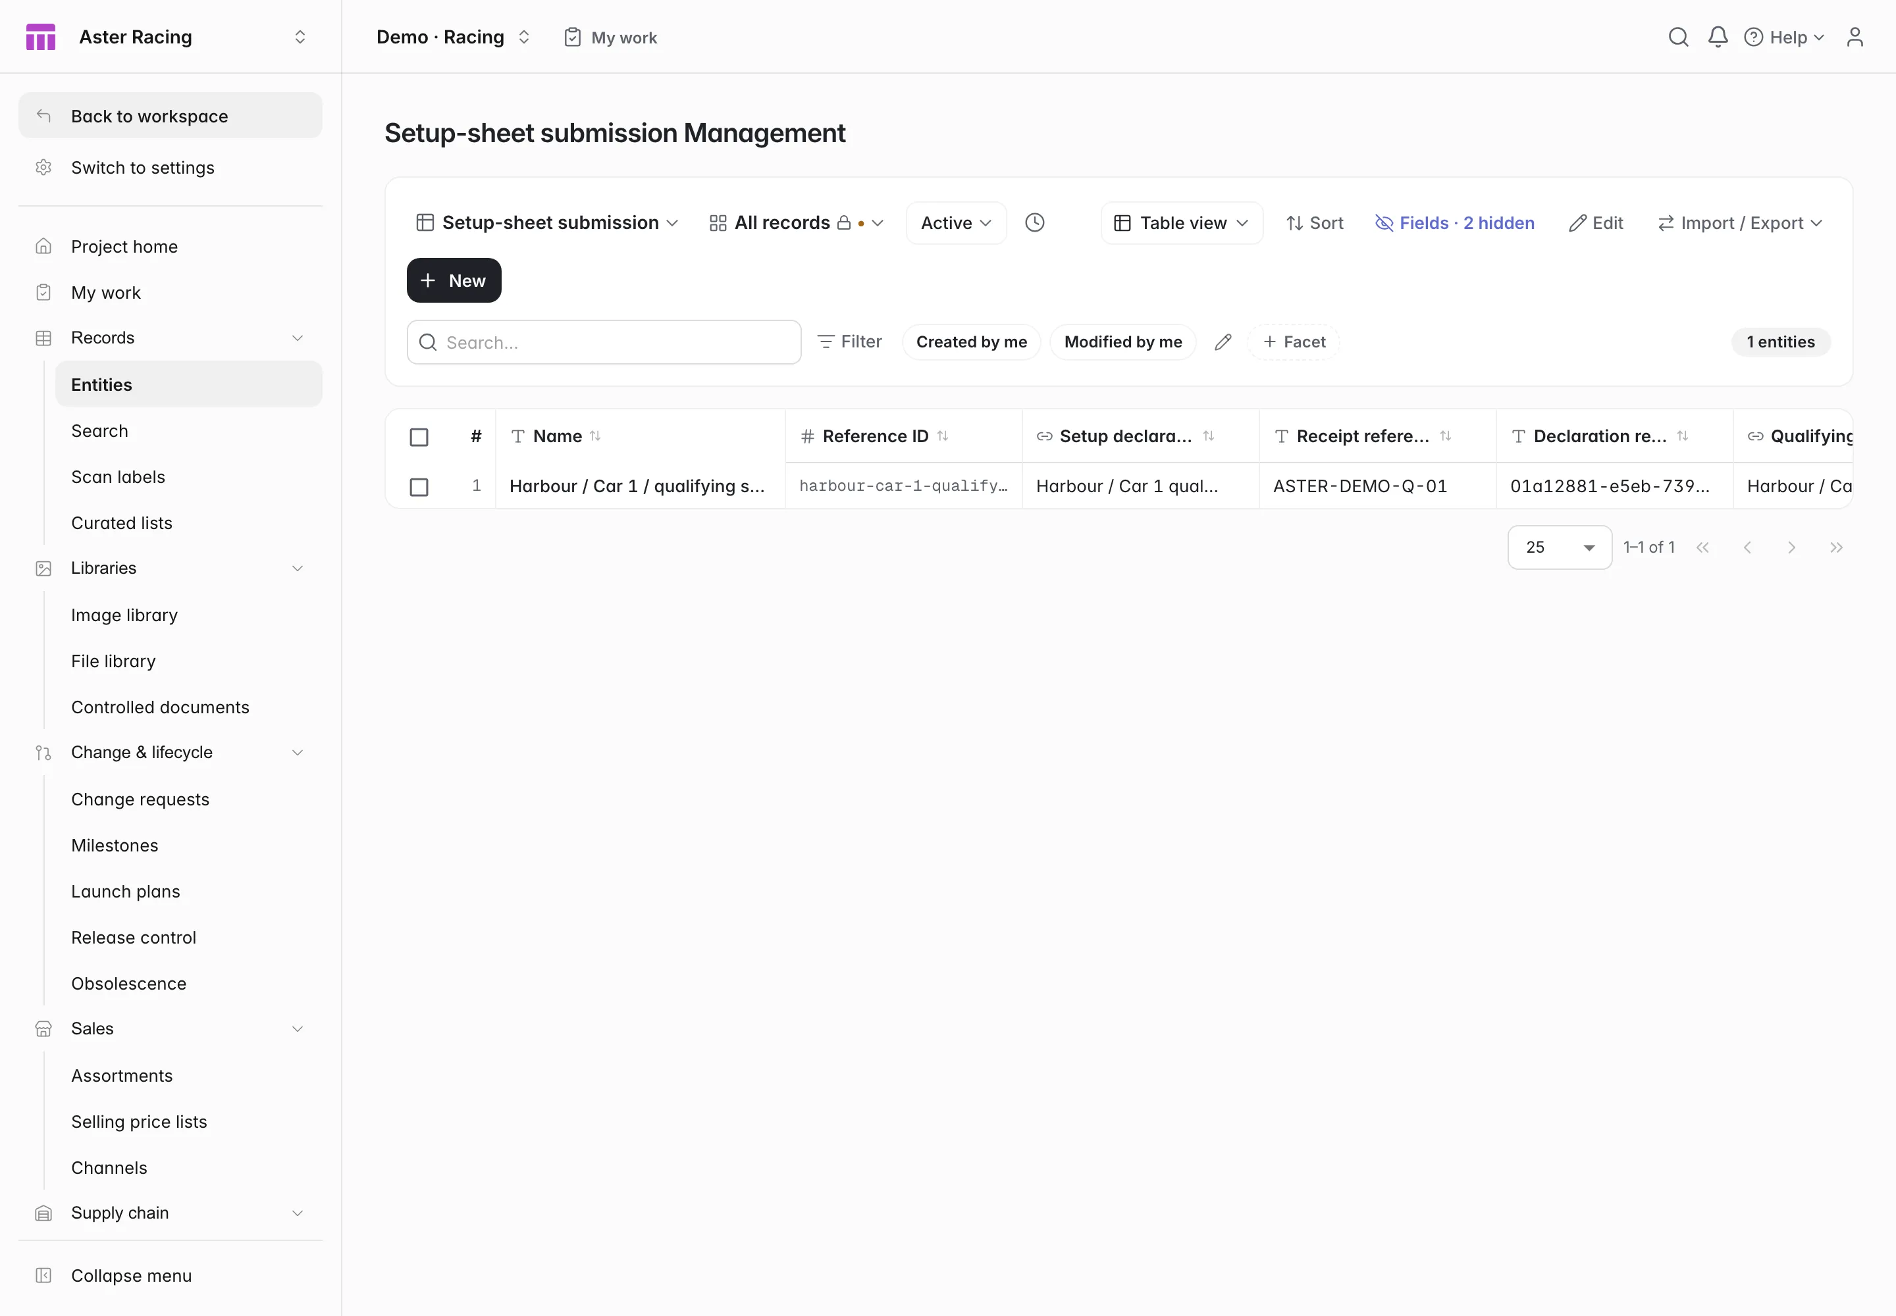
Task: Click the Sort button
Action: click(1314, 222)
